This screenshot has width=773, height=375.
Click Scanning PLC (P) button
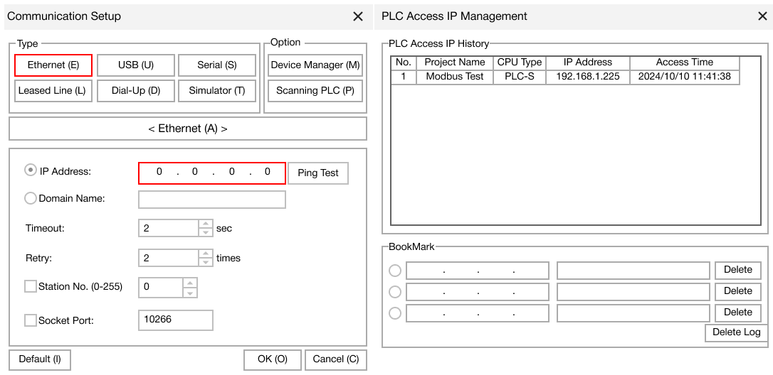[315, 91]
